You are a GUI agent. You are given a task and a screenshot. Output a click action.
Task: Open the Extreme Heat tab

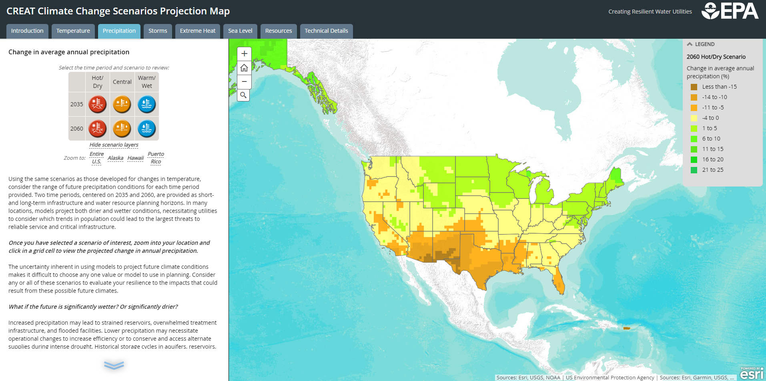[197, 31]
